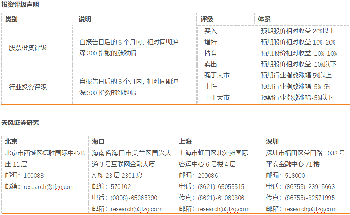Select the 海口 column header
The width and height of the screenshot is (350, 215).
tap(98, 141)
